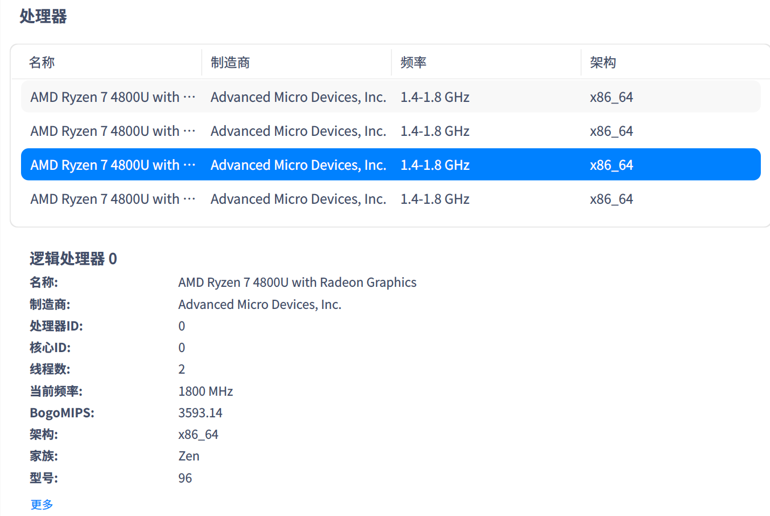Screen dimensions: 770x516
Task: Click the 核心ID: label
Action: coord(50,348)
